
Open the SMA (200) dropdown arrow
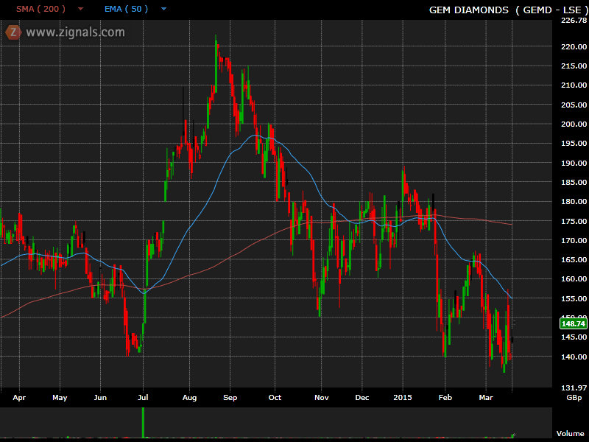click(80, 10)
